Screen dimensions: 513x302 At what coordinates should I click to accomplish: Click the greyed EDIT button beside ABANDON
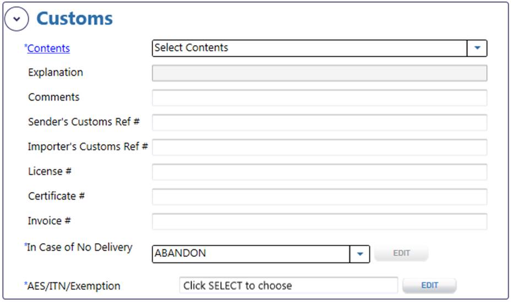[x=401, y=253]
